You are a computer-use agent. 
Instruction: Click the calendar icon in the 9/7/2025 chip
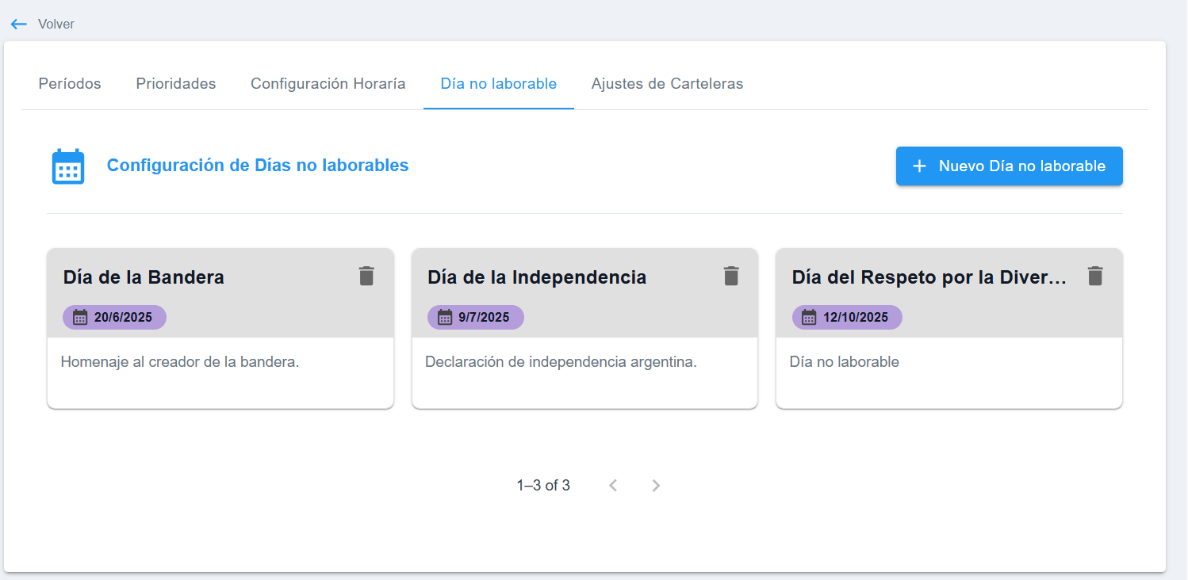(445, 317)
